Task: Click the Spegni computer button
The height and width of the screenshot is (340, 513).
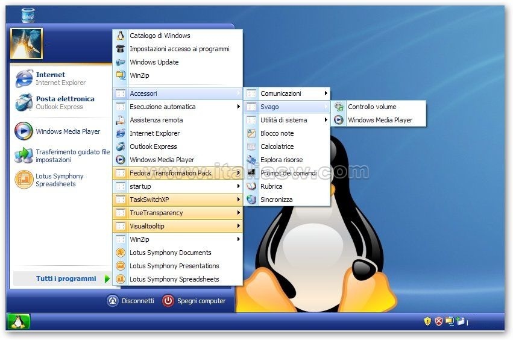Action: tap(194, 301)
